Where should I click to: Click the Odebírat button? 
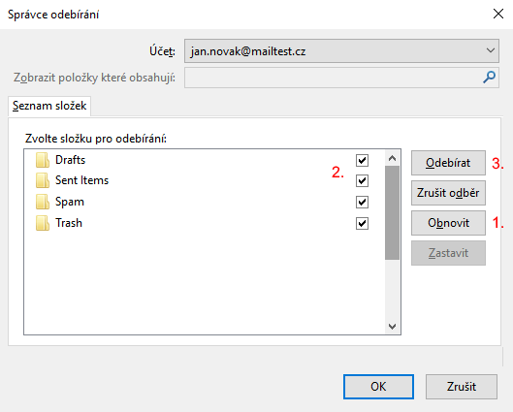coord(448,163)
